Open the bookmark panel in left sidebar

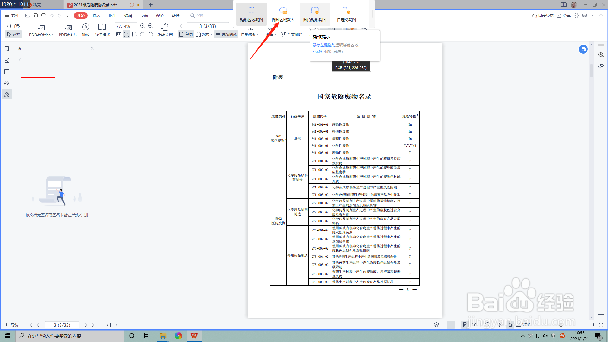point(7,49)
